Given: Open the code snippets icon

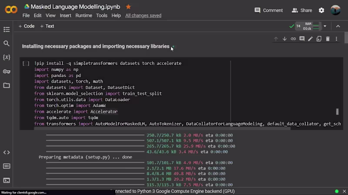Looking at the screenshot, I should point(7,153).
